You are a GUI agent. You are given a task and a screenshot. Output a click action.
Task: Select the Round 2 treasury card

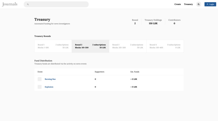(x=90, y=46)
